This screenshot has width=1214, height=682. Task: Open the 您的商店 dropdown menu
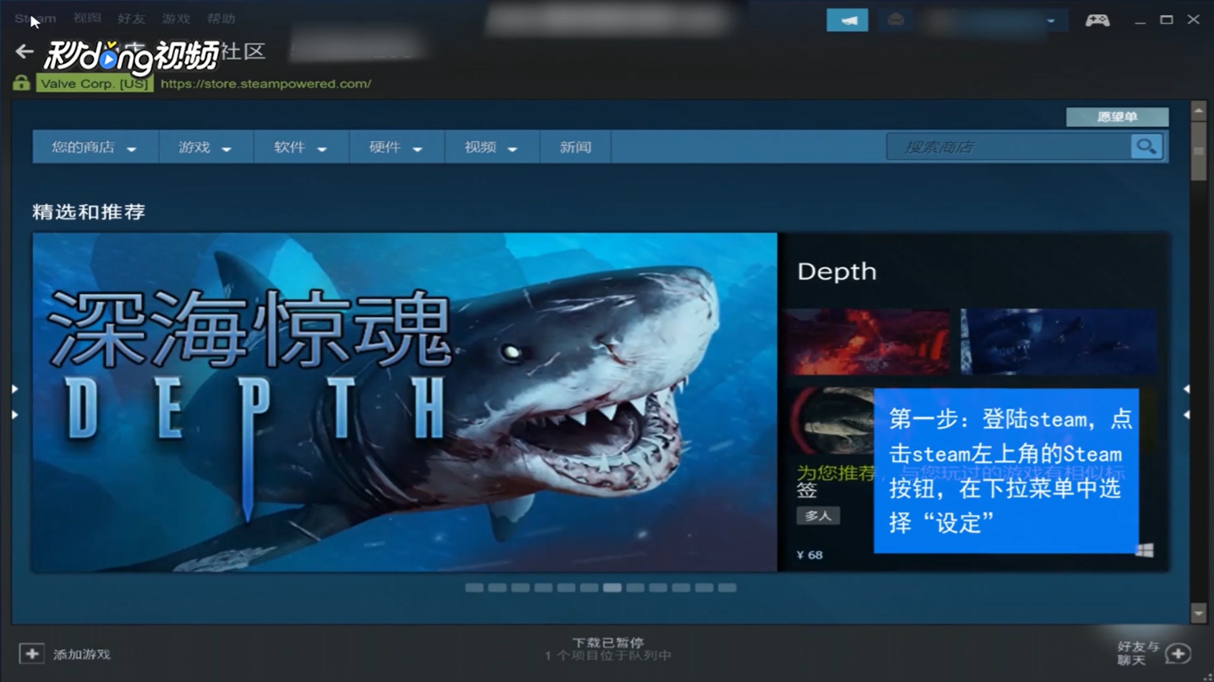coord(94,147)
